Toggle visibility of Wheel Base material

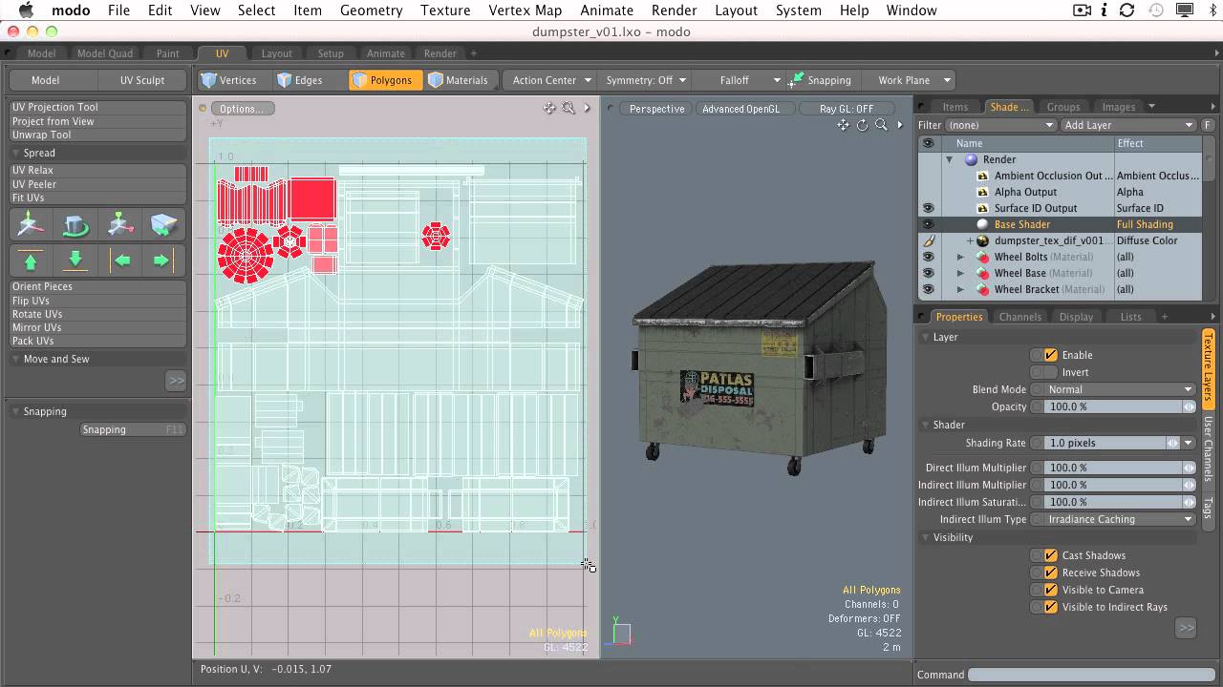(927, 273)
